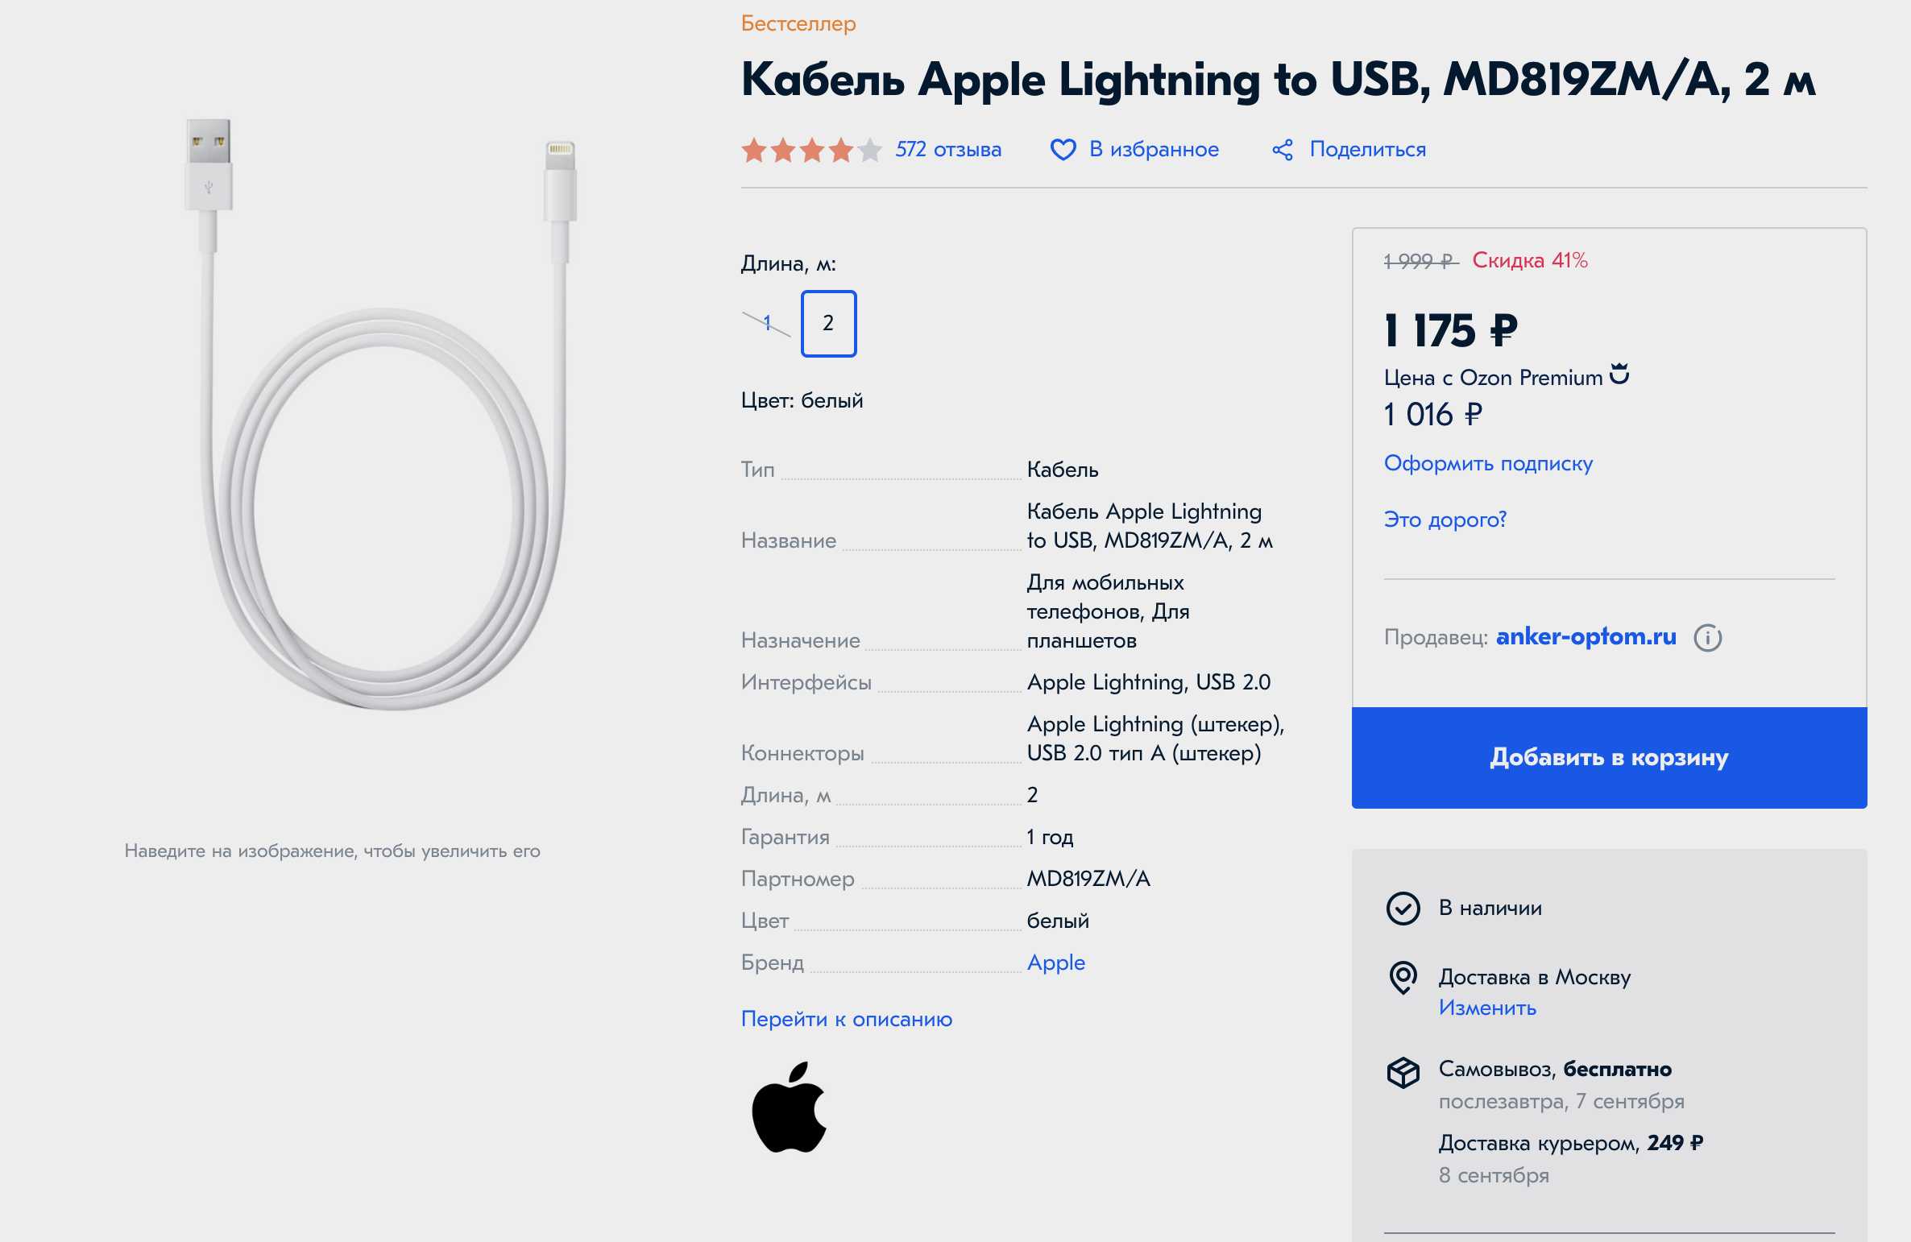This screenshot has height=1242, width=1911.
Task: Select the unavailable 1 m length option
Action: [767, 323]
